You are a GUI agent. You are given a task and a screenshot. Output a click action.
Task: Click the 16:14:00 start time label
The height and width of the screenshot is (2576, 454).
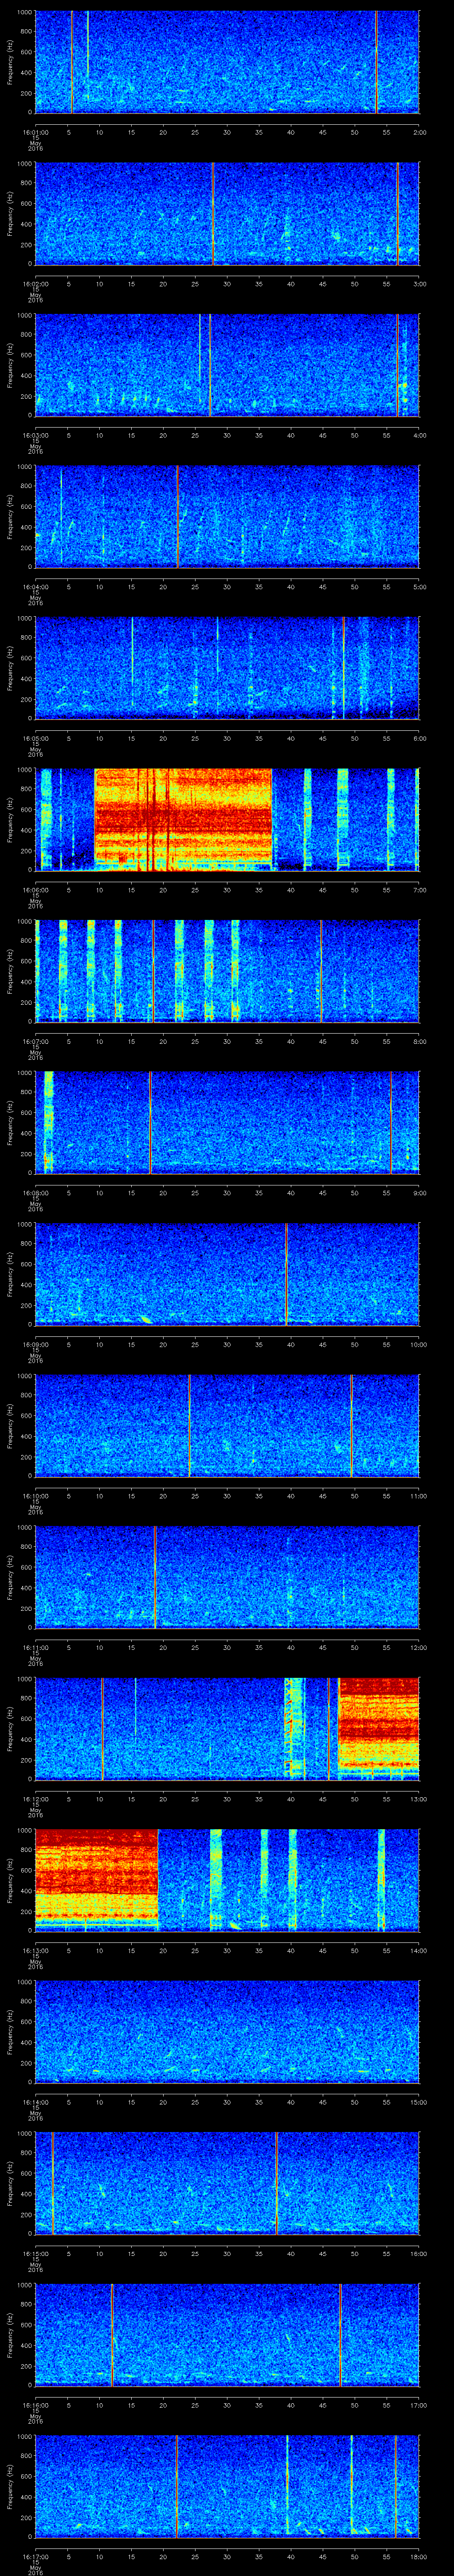(35, 2102)
